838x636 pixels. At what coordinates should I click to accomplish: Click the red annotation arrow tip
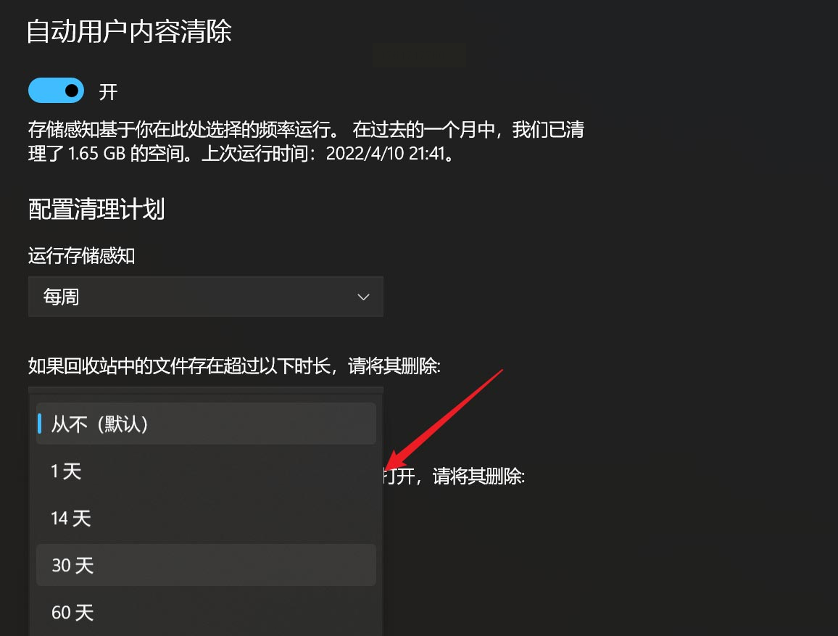[x=388, y=468]
